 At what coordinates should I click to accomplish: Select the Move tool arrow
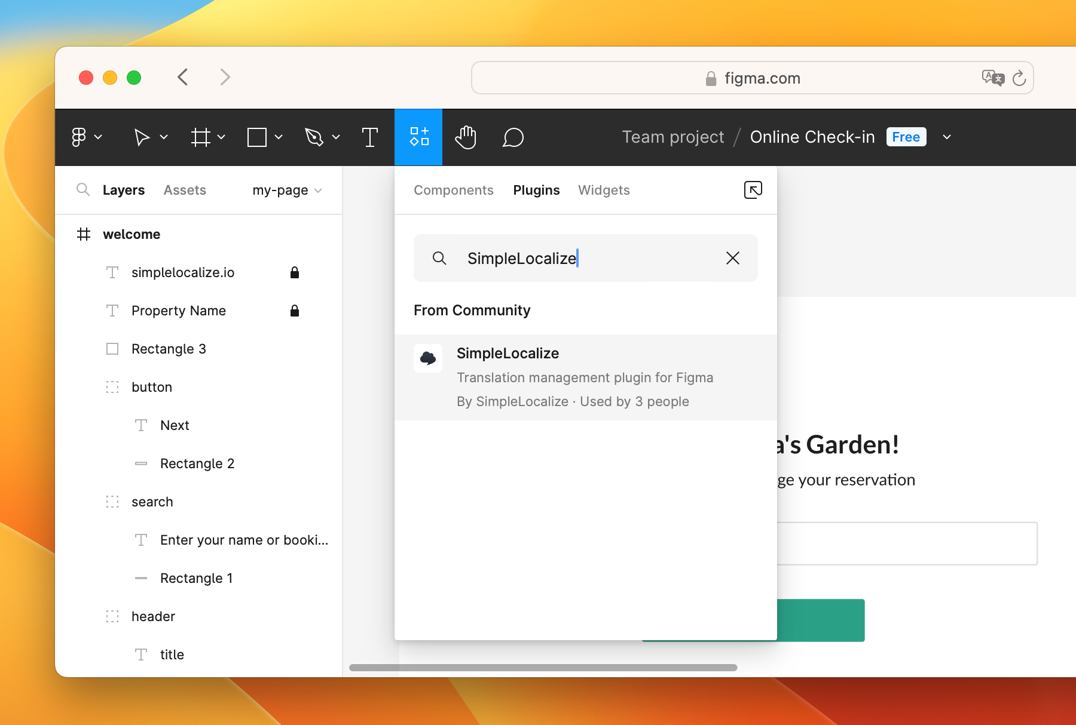(x=142, y=137)
